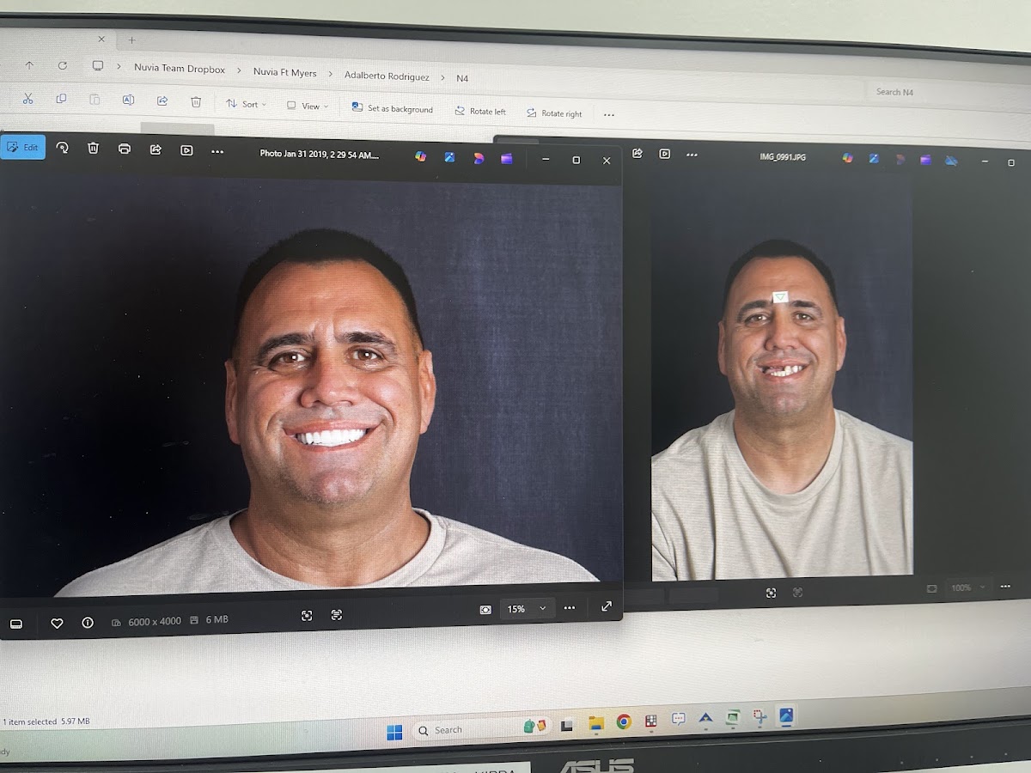Open Clipchamp icon in IMG_0991.JPG window
The image size is (1031, 773).
pyautogui.click(x=925, y=160)
